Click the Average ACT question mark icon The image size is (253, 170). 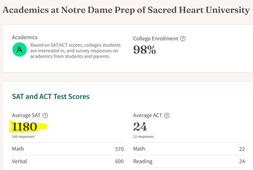pyautogui.click(x=167, y=116)
